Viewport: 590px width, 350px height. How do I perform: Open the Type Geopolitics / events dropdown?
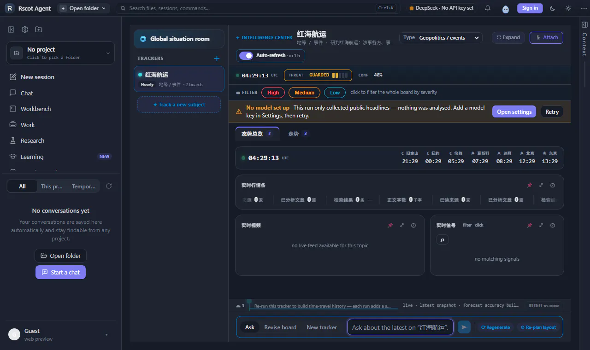tap(441, 38)
